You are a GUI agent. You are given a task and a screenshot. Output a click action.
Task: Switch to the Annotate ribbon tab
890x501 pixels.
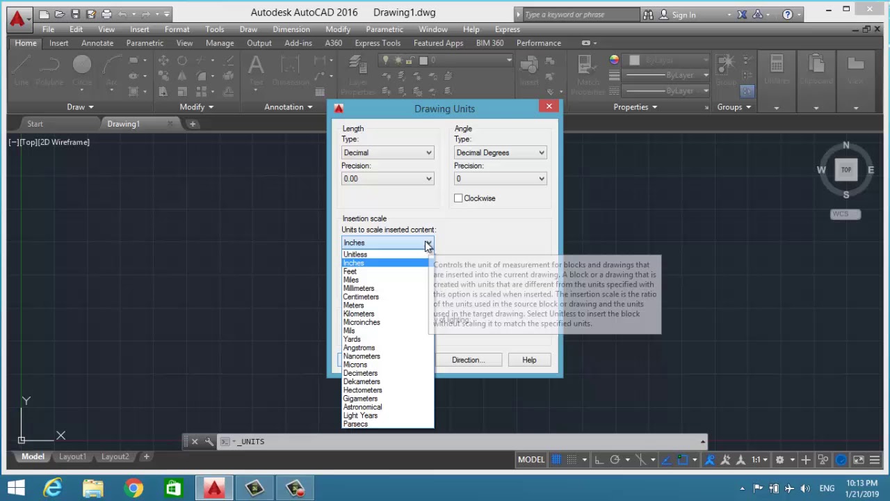[x=97, y=43]
